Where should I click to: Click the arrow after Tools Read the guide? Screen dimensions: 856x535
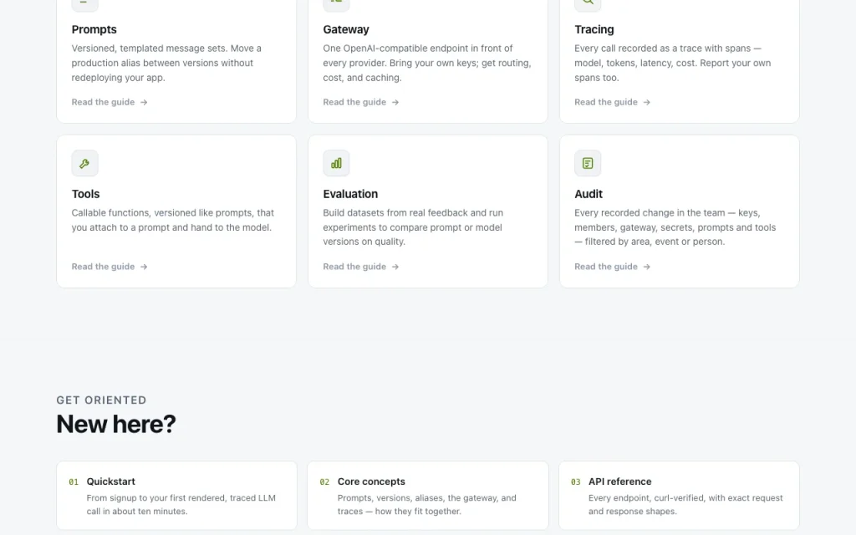(144, 267)
